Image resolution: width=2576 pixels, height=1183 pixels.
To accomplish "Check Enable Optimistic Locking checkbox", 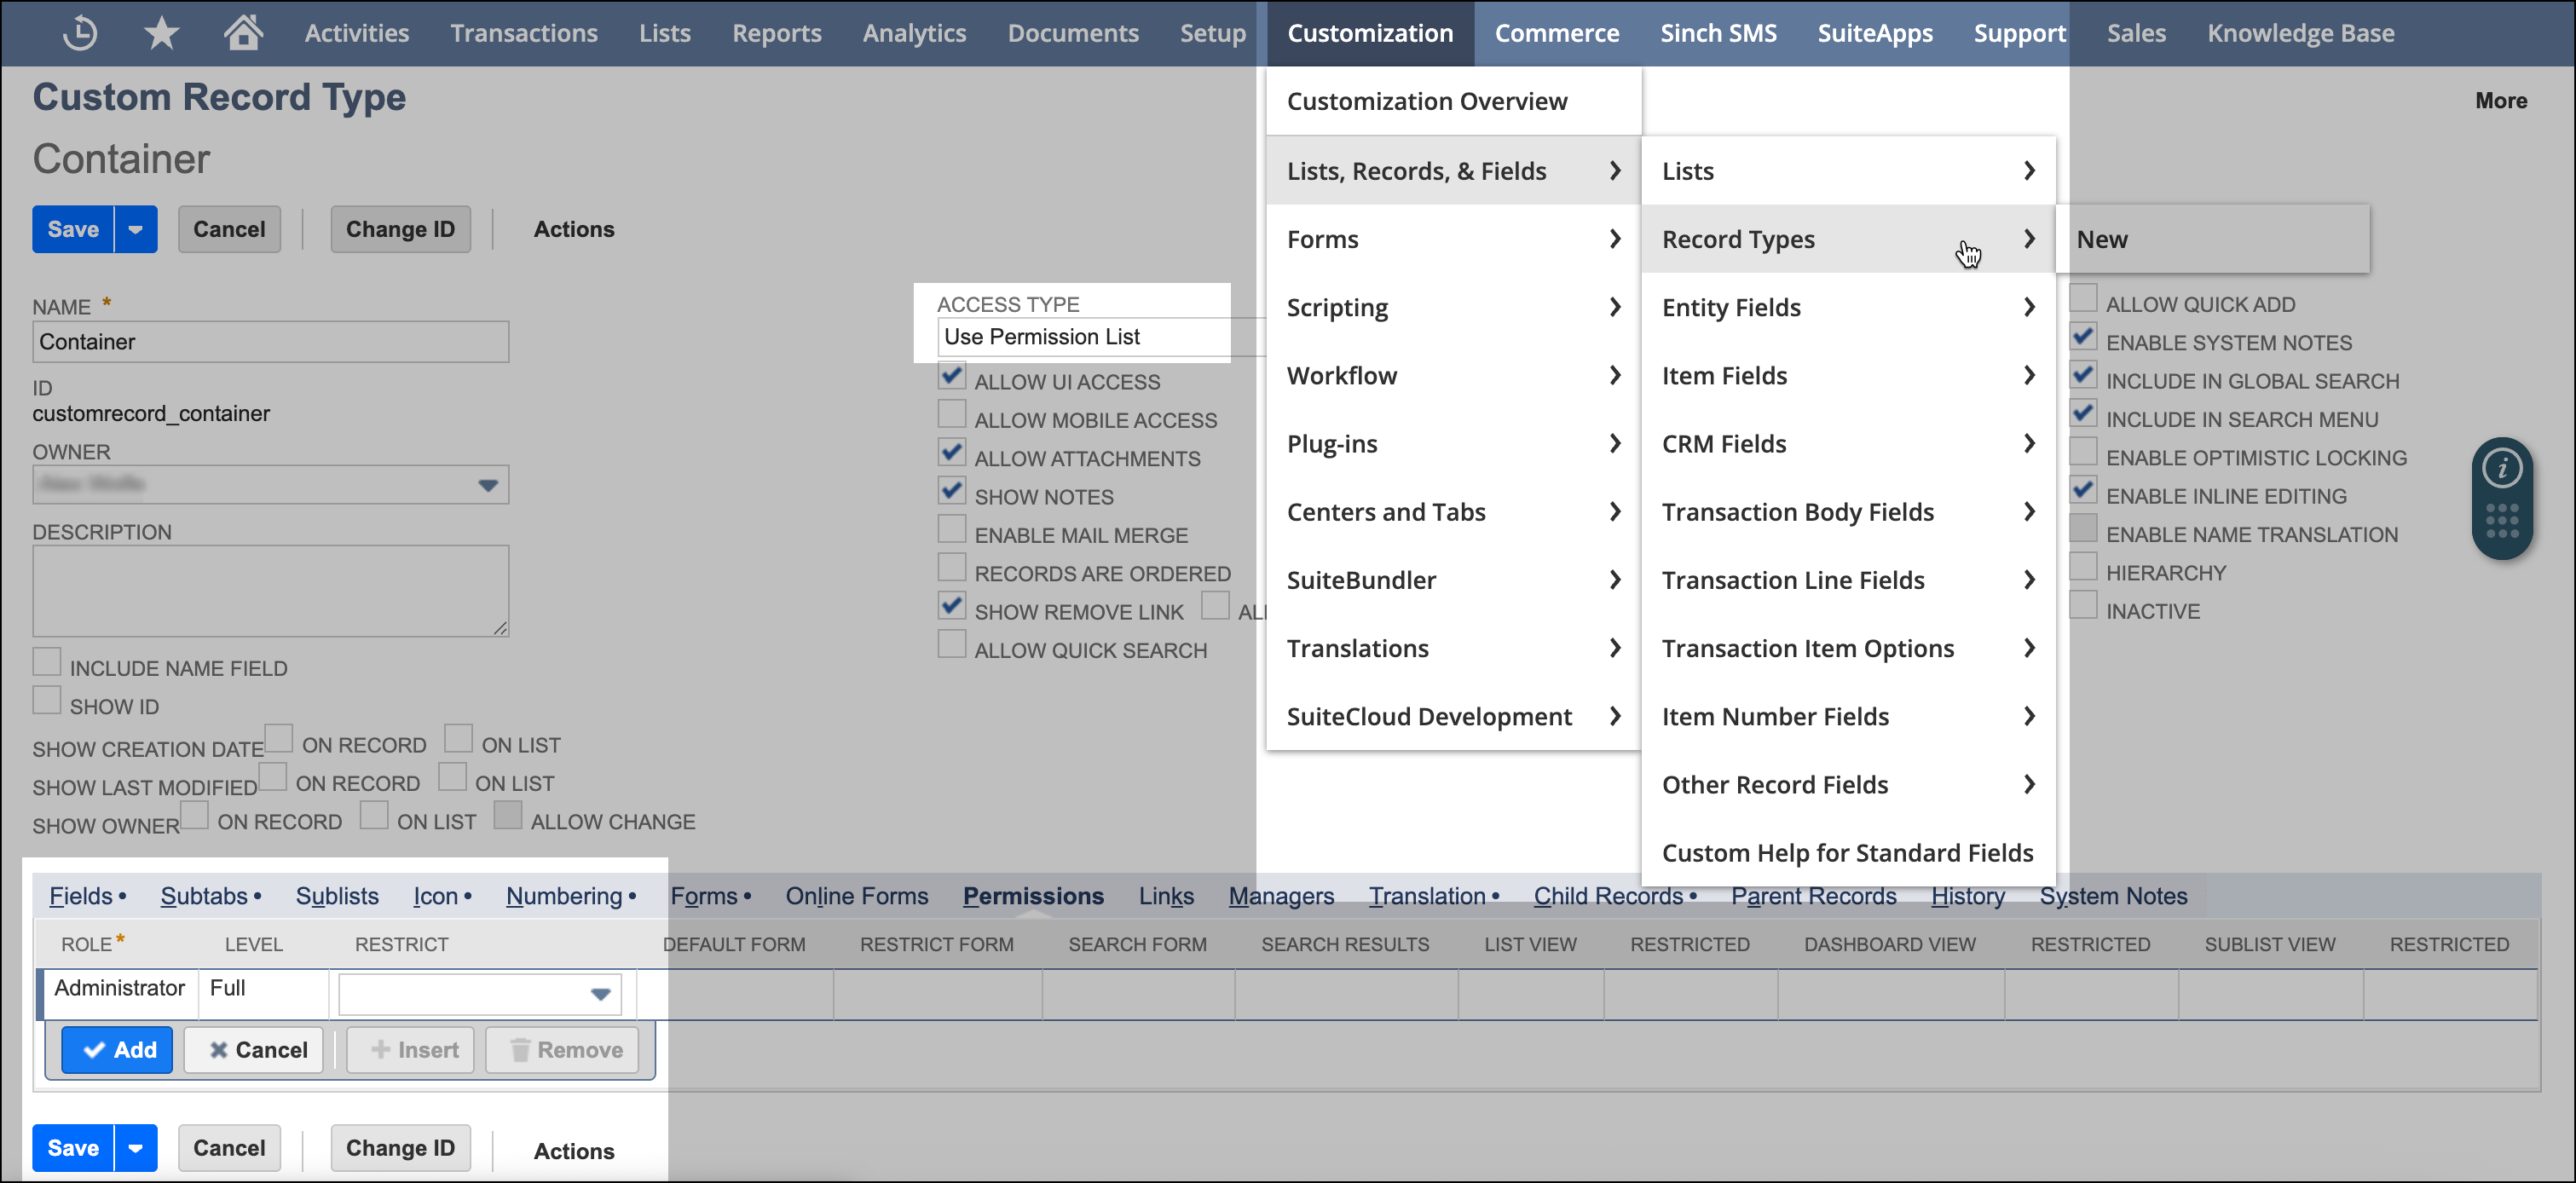I will pyautogui.click(x=2083, y=452).
